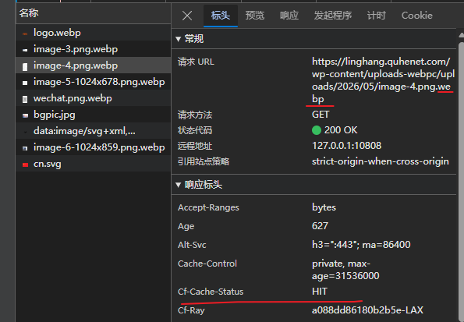Click the 引用站点策略 label
This screenshot has width=464, height=322.
(204, 161)
